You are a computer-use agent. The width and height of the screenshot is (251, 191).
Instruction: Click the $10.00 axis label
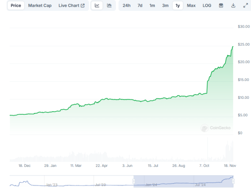click(243, 98)
